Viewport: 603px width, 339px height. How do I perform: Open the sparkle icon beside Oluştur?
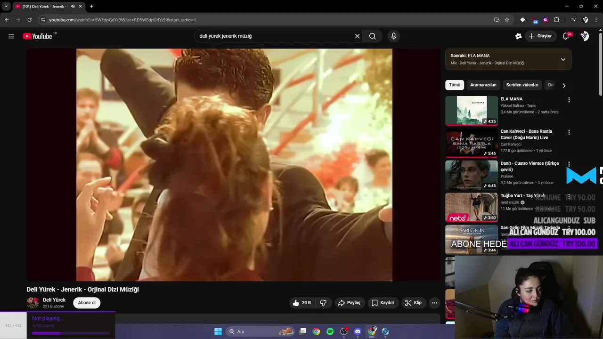click(518, 36)
